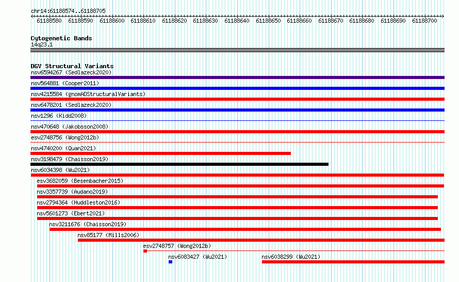Image resolution: width=459 pixels, height=282 pixels.
Task: Open nsv6034398 (Wu2021) variant label
Action: coord(60,170)
